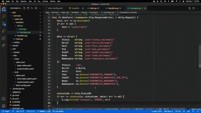Viewport: 201px width, 113px height.
Task: Open main.go in the Explorer tree
Action: (19, 39)
